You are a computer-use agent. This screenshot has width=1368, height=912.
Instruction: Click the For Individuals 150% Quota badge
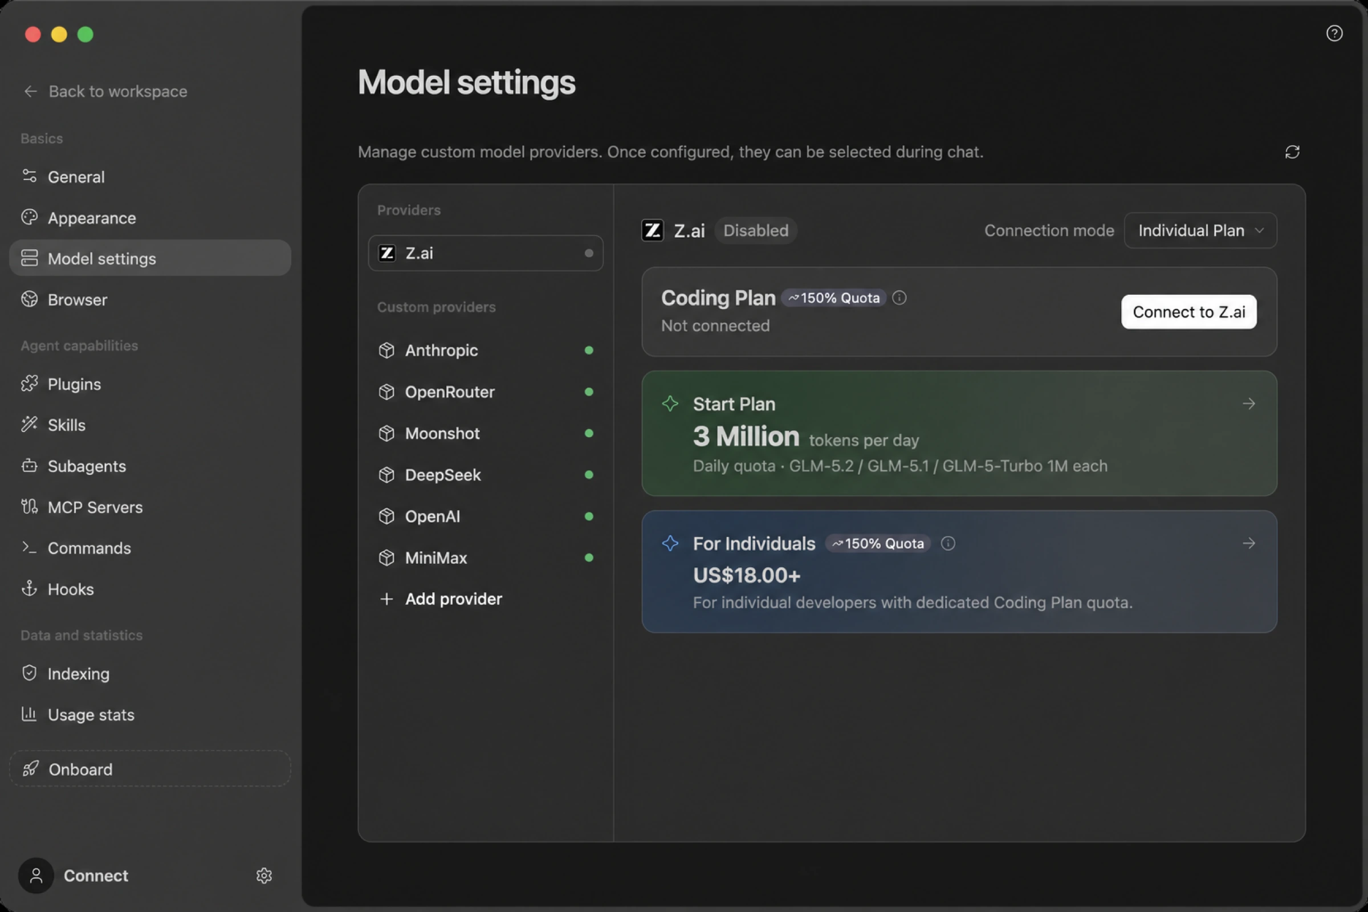878,543
